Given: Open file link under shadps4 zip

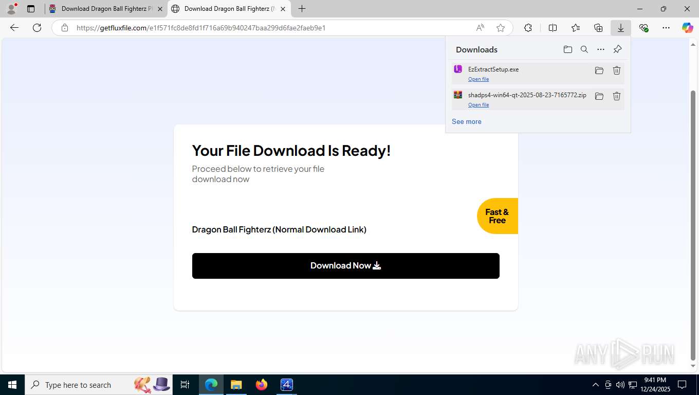Looking at the screenshot, I should click(479, 105).
